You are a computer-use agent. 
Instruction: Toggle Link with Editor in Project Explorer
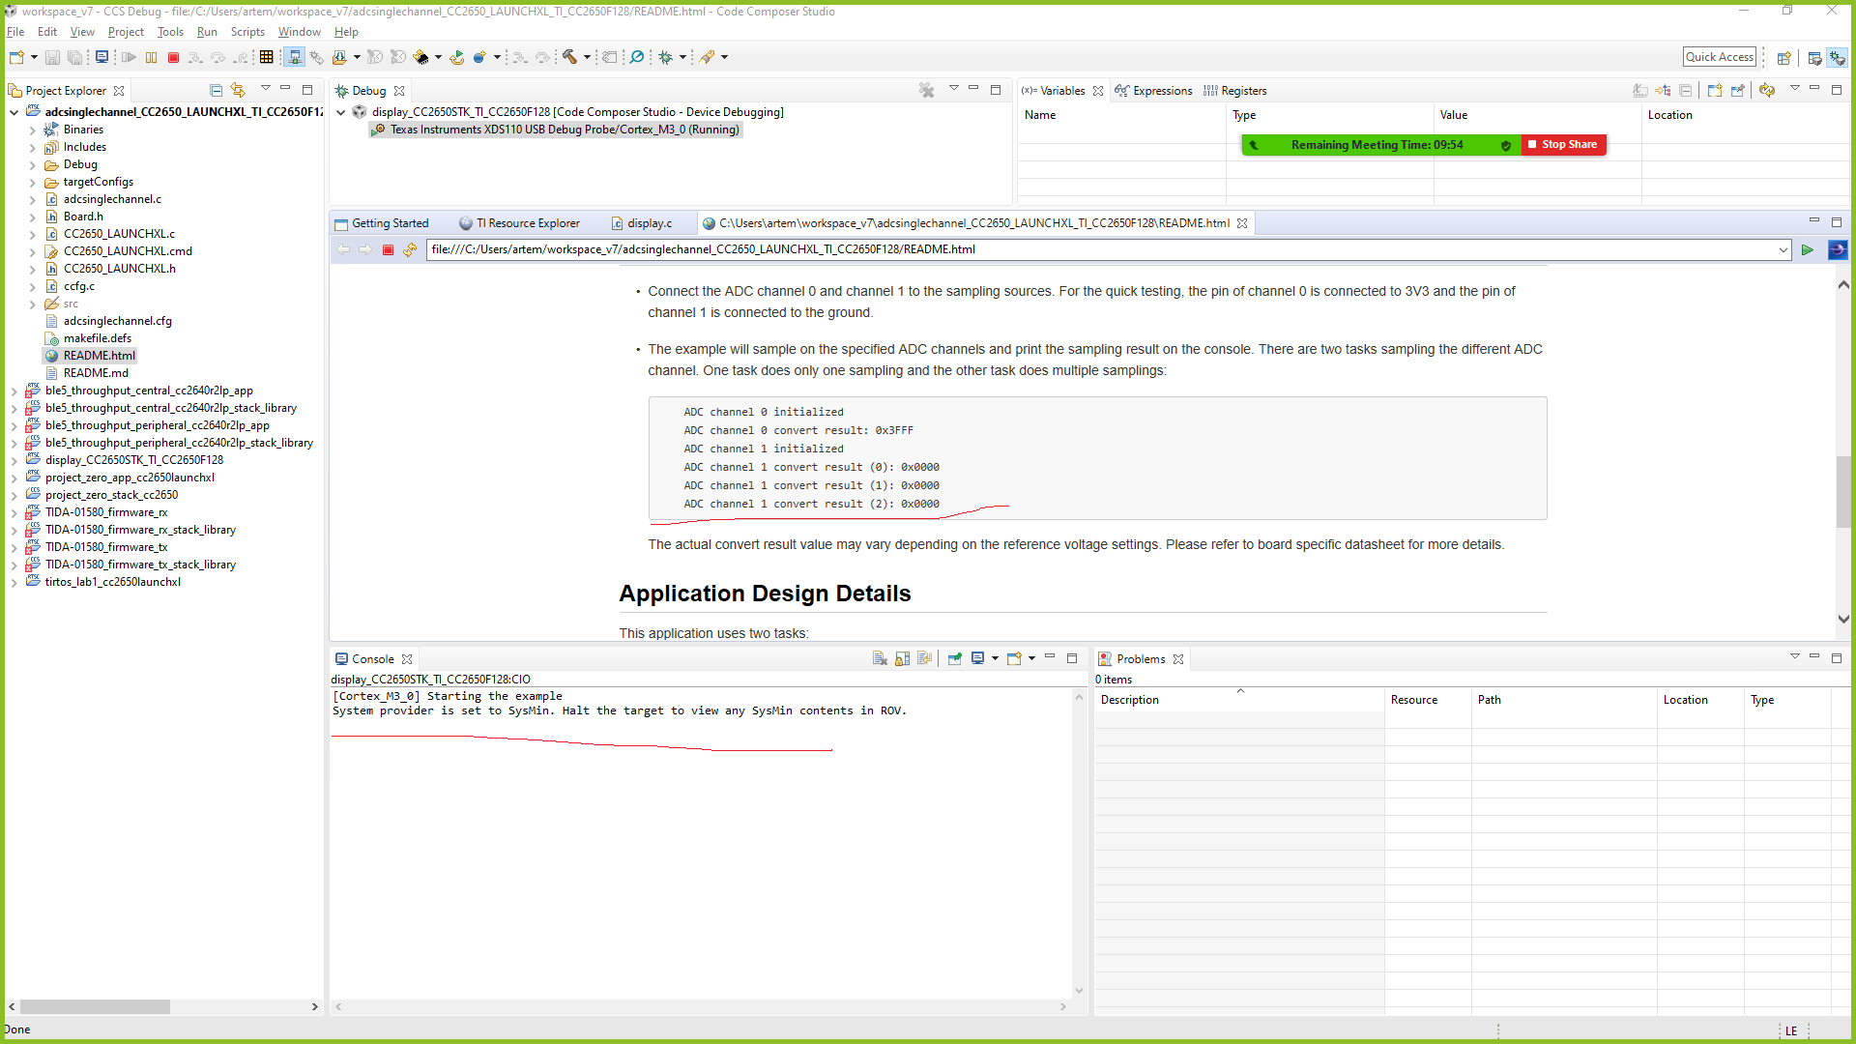(x=238, y=91)
